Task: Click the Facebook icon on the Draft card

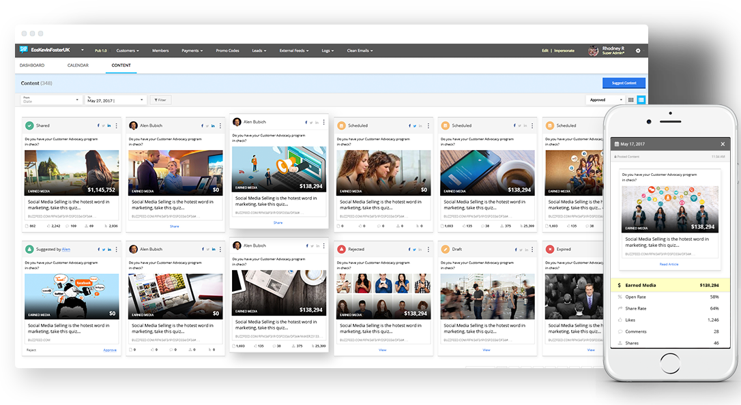Action: pos(516,250)
